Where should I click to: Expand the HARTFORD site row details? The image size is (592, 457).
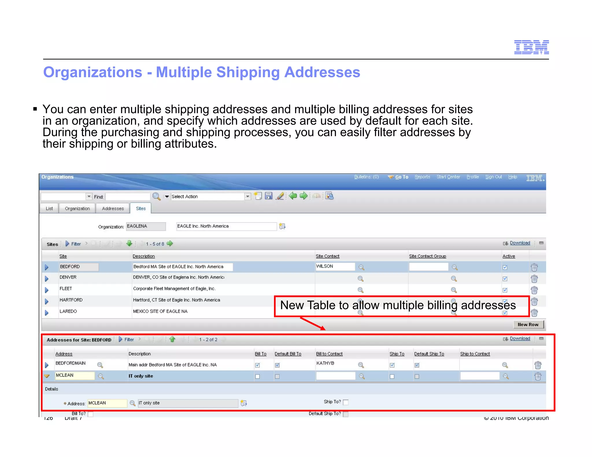click(x=47, y=301)
